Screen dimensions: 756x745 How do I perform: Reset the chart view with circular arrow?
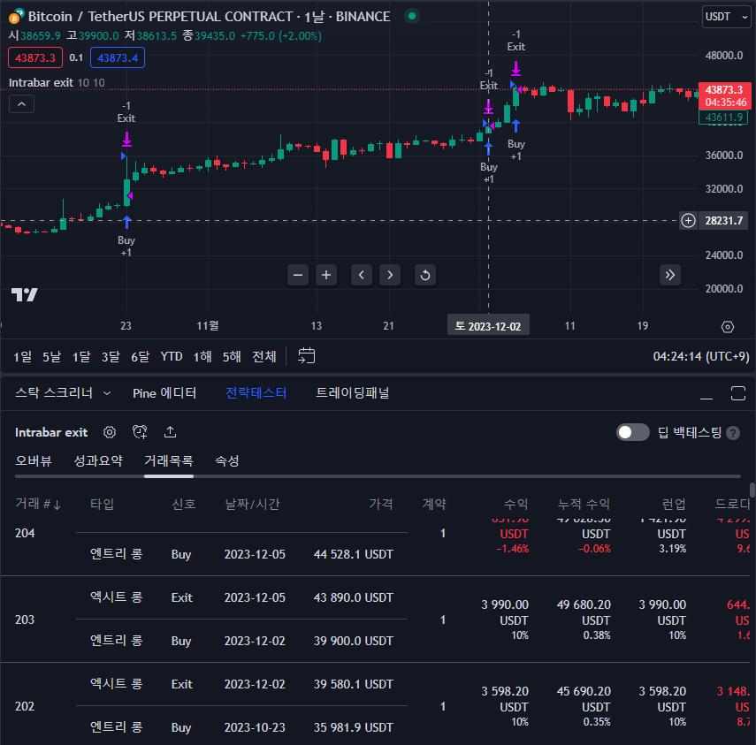coord(424,275)
